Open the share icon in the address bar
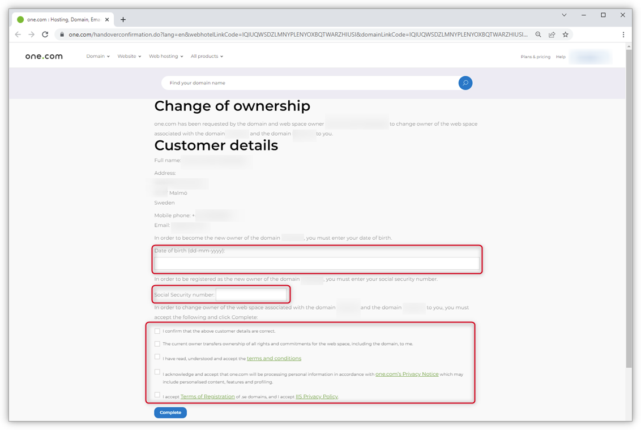 click(x=552, y=34)
